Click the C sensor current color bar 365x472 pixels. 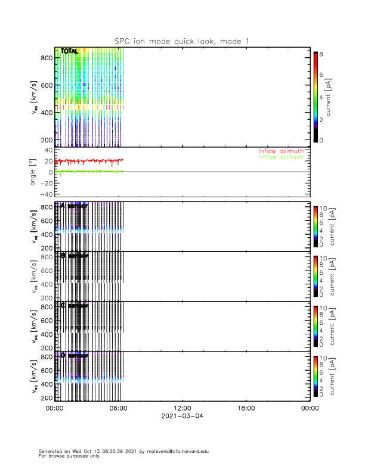[x=315, y=327]
